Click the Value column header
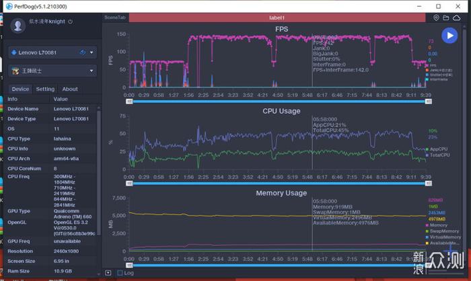471x281 pixels. pos(61,99)
